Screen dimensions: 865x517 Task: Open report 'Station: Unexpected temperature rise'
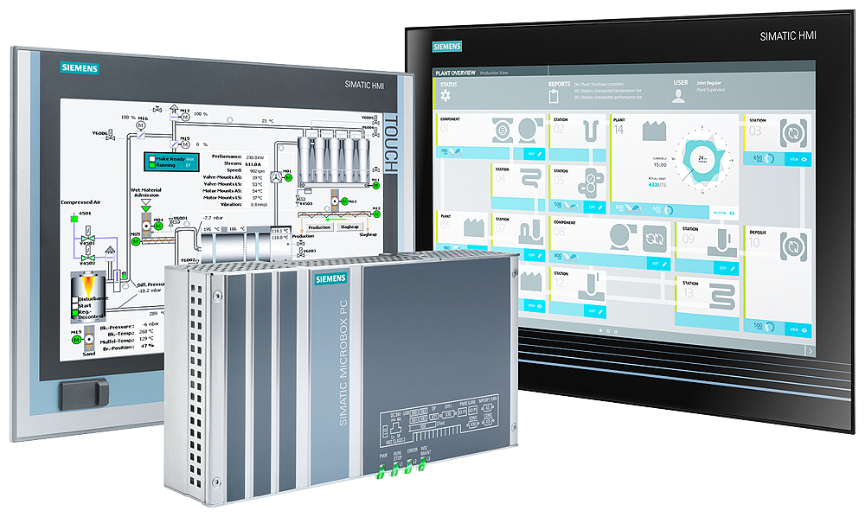click(607, 91)
